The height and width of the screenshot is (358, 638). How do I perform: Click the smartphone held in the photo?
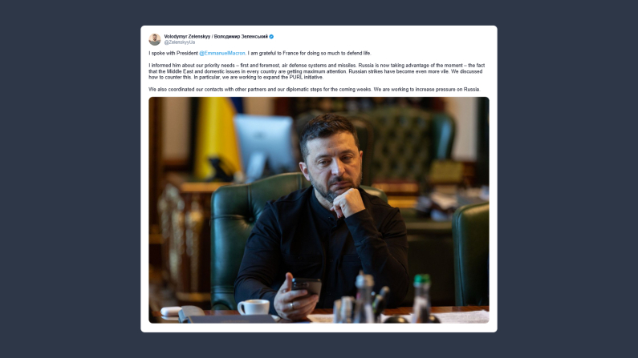coord(307,287)
